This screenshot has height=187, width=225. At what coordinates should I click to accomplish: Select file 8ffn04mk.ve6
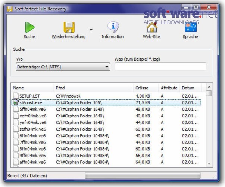point(106,149)
